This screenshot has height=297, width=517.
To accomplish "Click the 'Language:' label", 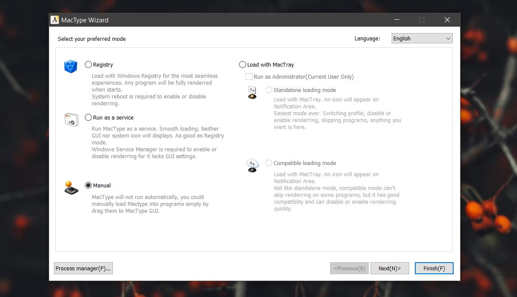I will click(x=368, y=38).
